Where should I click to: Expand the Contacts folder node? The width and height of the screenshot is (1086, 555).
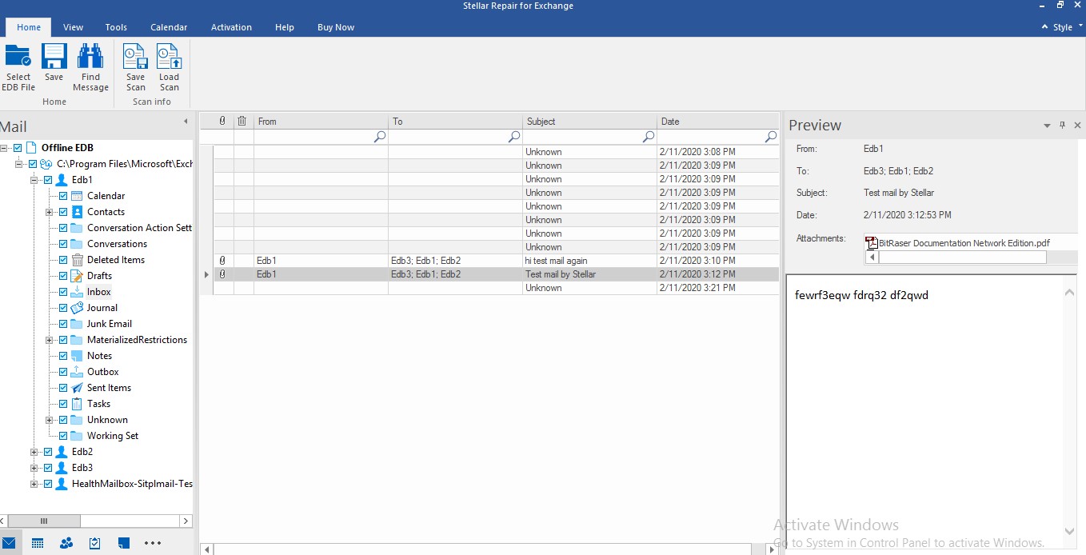coord(50,212)
